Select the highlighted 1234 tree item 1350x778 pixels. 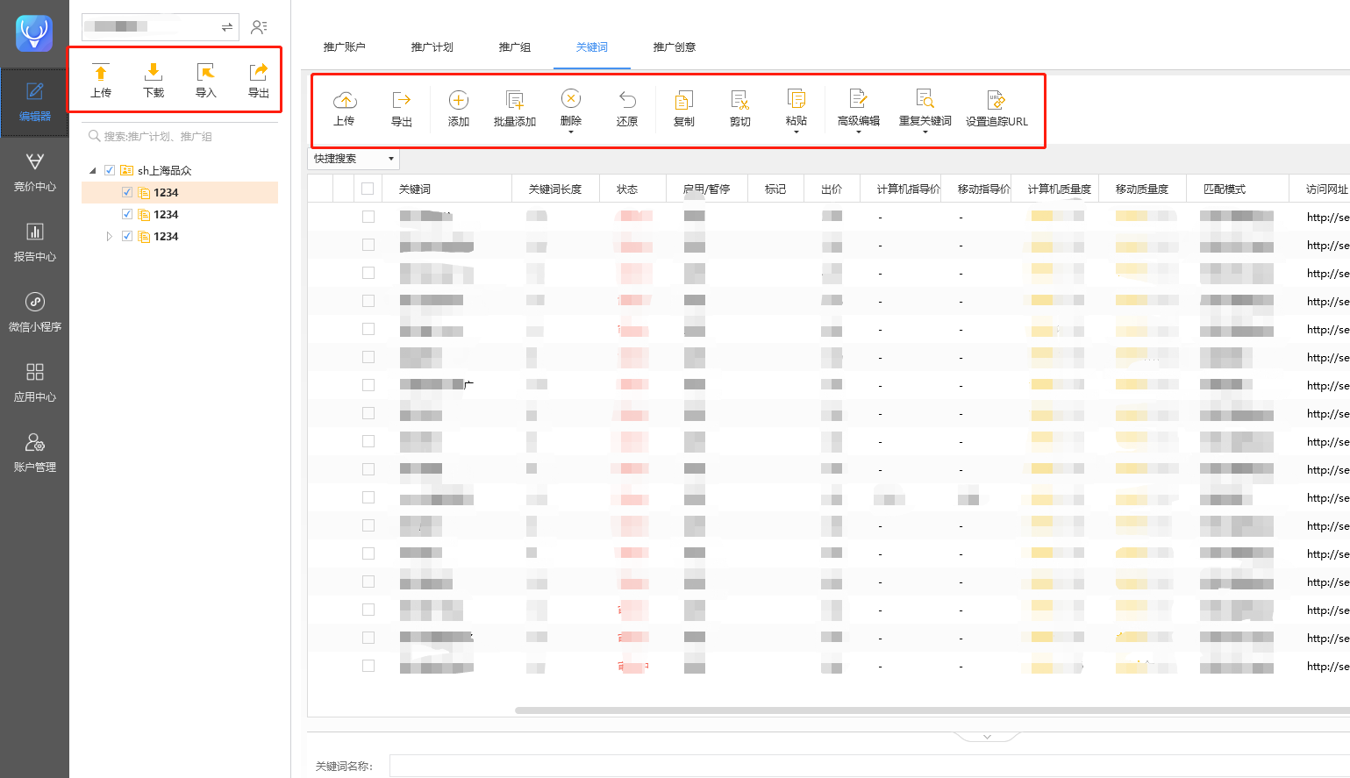tap(180, 192)
